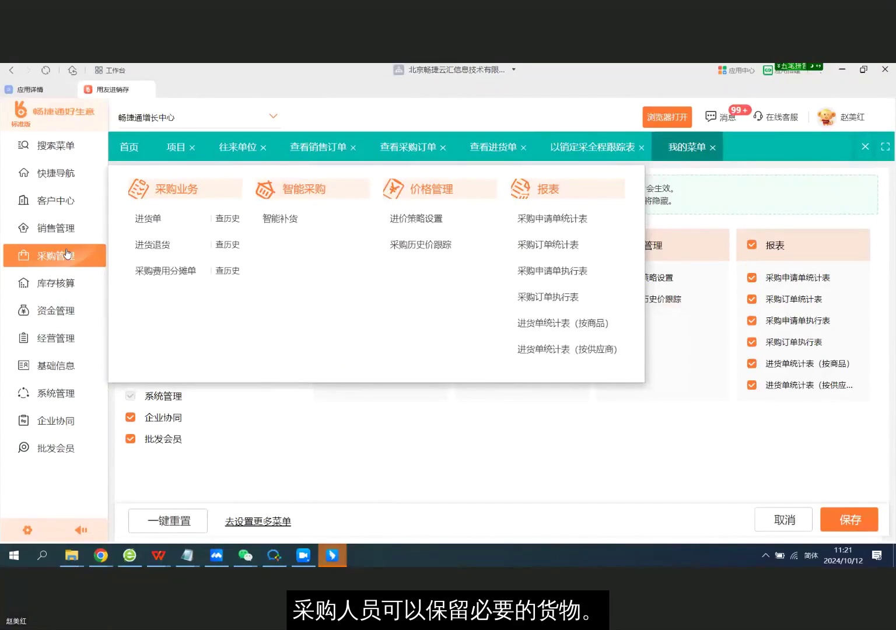This screenshot has width=896, height=630.
Task: Uncheck 采购订单统计表 in the 报表 panel
Action: [x=752, y=299]
